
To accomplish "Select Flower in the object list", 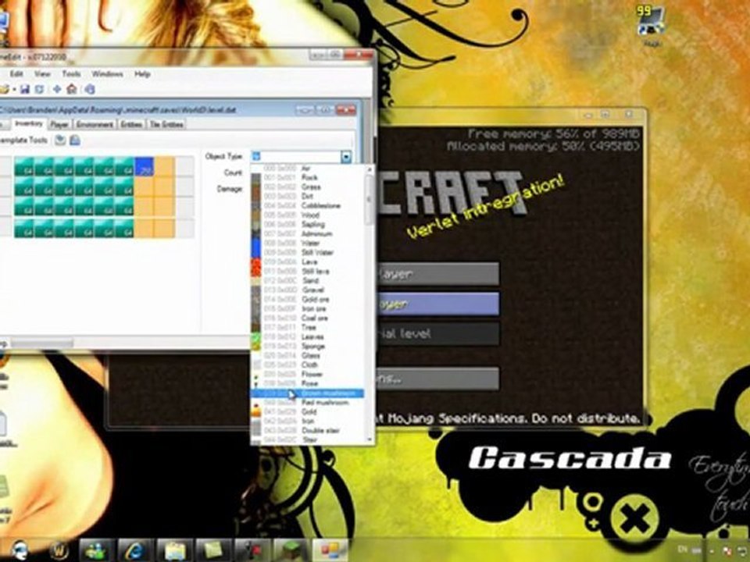I will [x=308, y=374].
